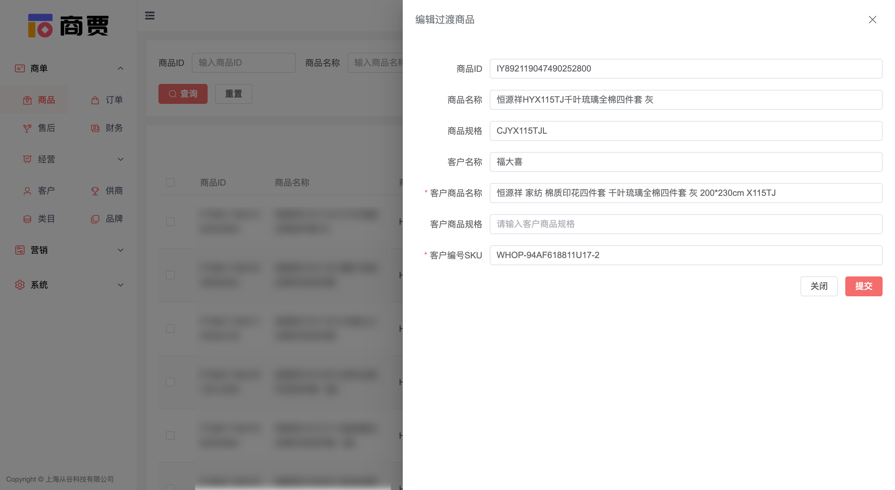This screenshot has width=895, height=490.
Task: Select the 客户 customer icon
Action: [x=27, y=191]
